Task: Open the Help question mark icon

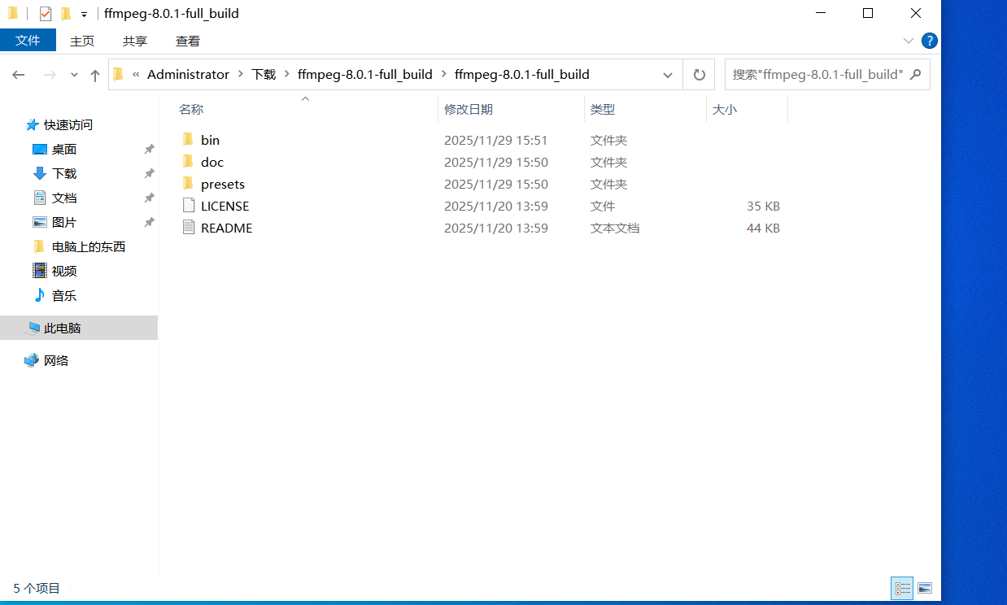Action: 929,41
